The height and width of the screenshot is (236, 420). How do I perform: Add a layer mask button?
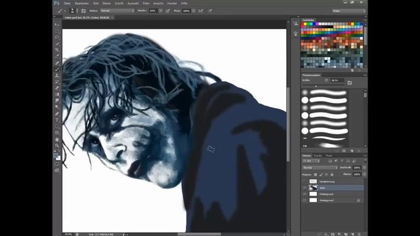click(333, 234)
